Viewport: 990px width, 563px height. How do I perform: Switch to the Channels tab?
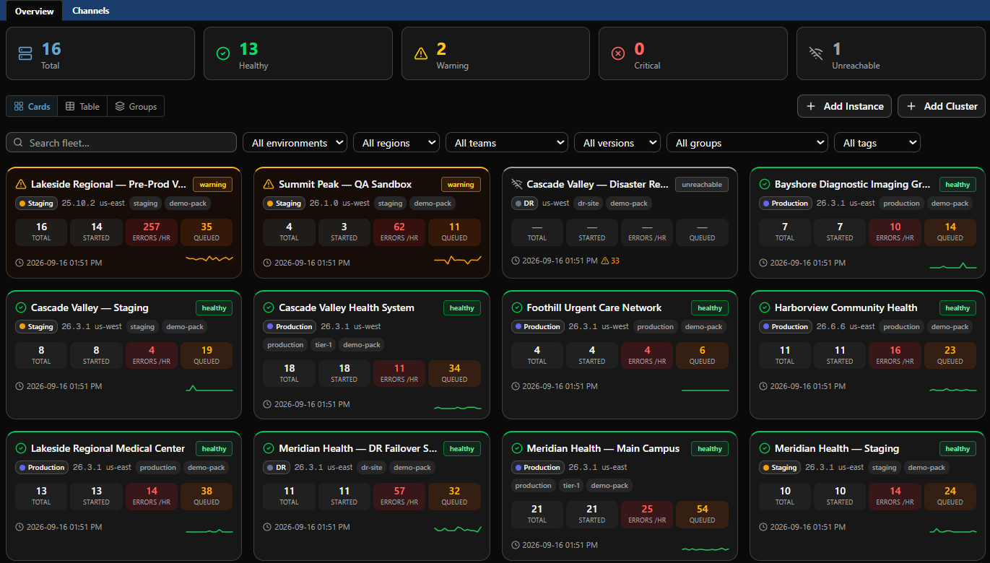91,11
